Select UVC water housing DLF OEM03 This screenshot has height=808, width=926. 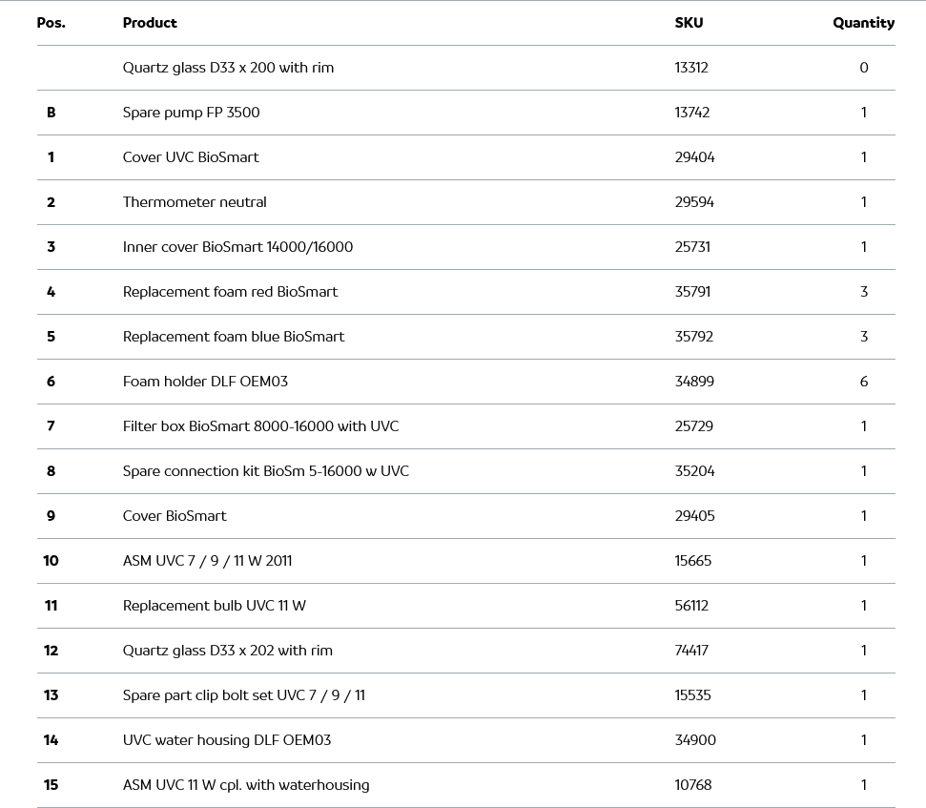227,740
